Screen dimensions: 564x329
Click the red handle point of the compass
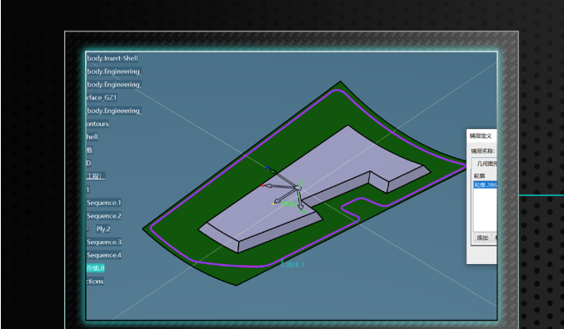pyautogui.click(x=262, y=185)
